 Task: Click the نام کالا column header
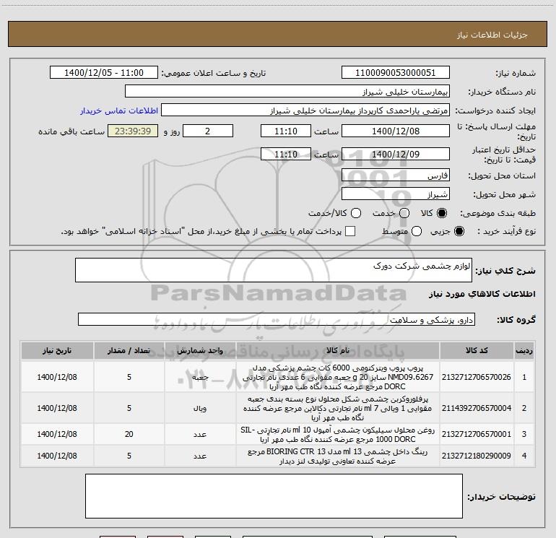pyautogui.click(x=338, y=351)
